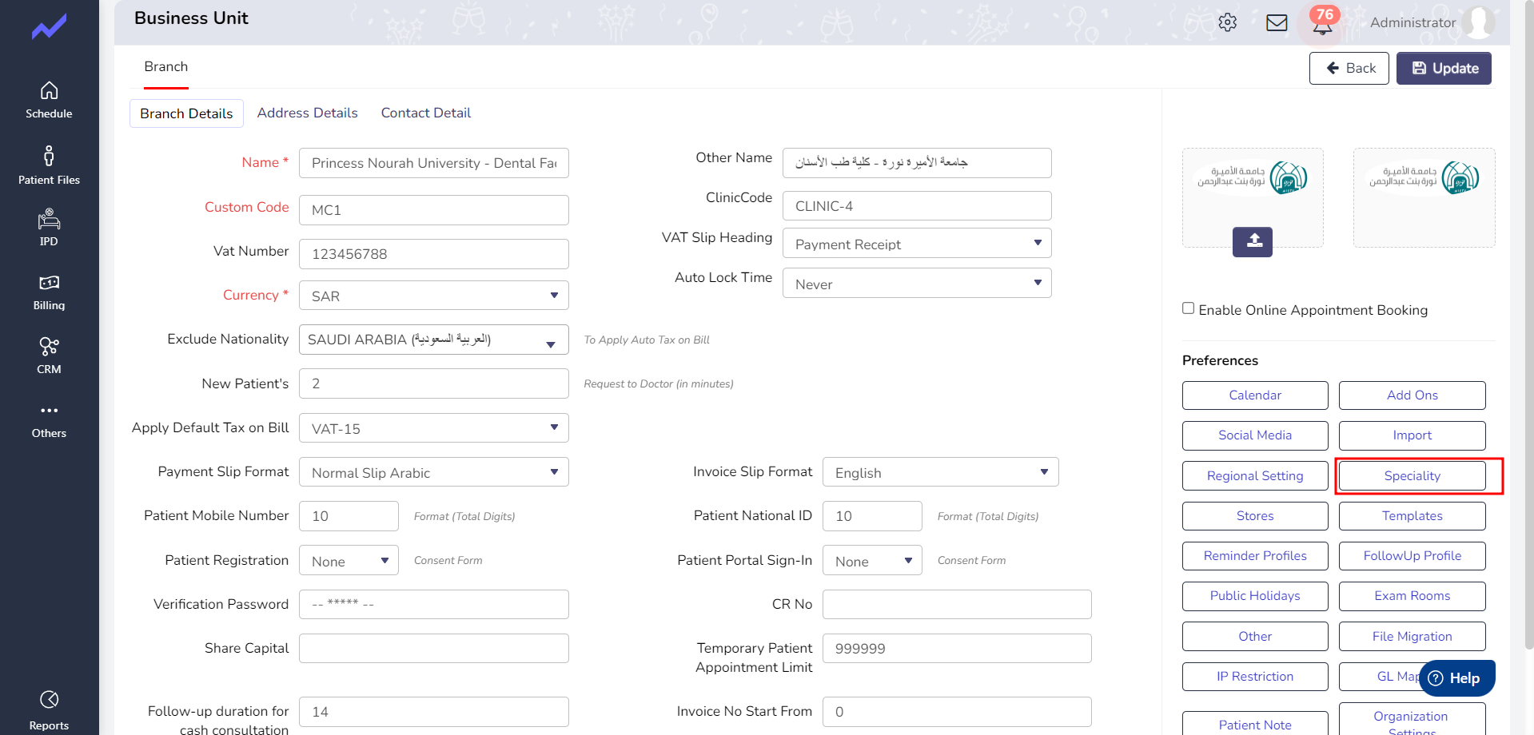
Task: Click the second branch logo thumbnail
Action: 1424,197
